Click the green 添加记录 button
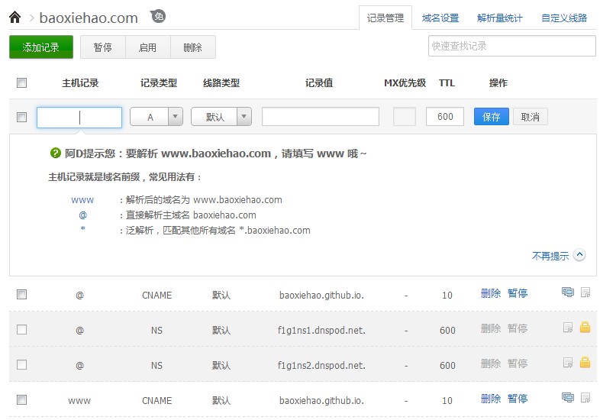 (41, 47)
